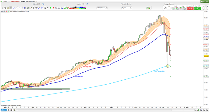
Task: Remove the Kurs indicator with red X
Action: (6, 11)
